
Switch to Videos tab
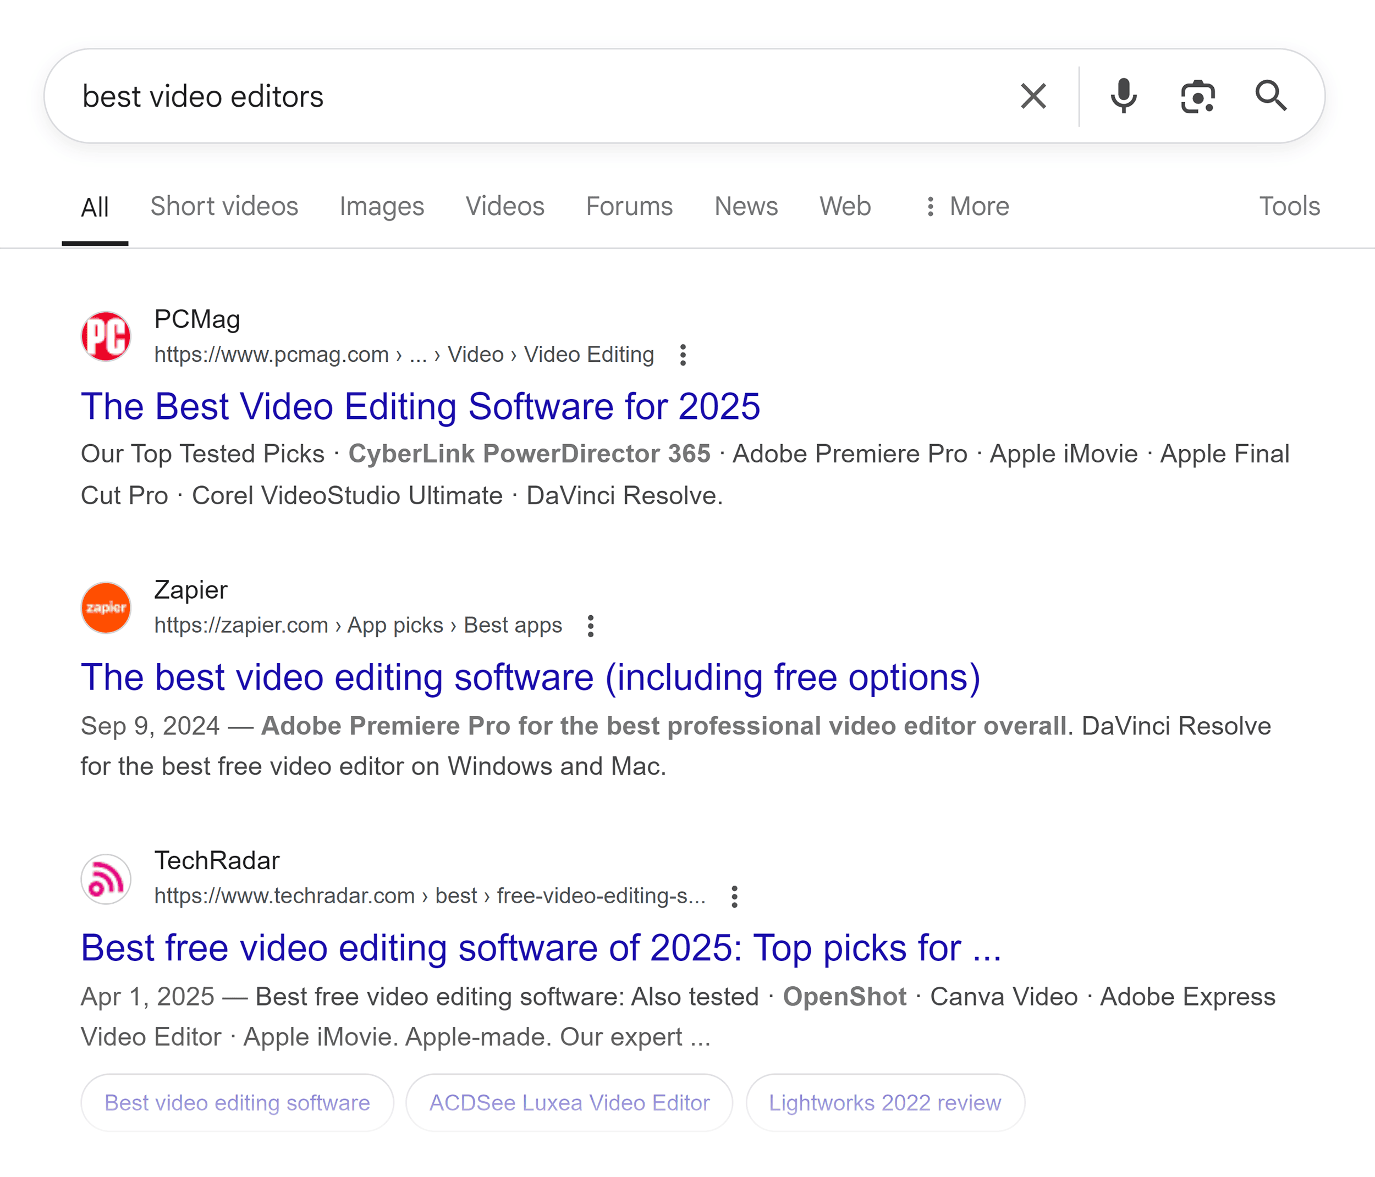[505, 206]
